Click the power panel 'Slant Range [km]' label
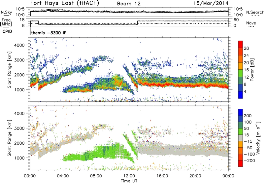 pyautogui.click(x=10, y=70)
